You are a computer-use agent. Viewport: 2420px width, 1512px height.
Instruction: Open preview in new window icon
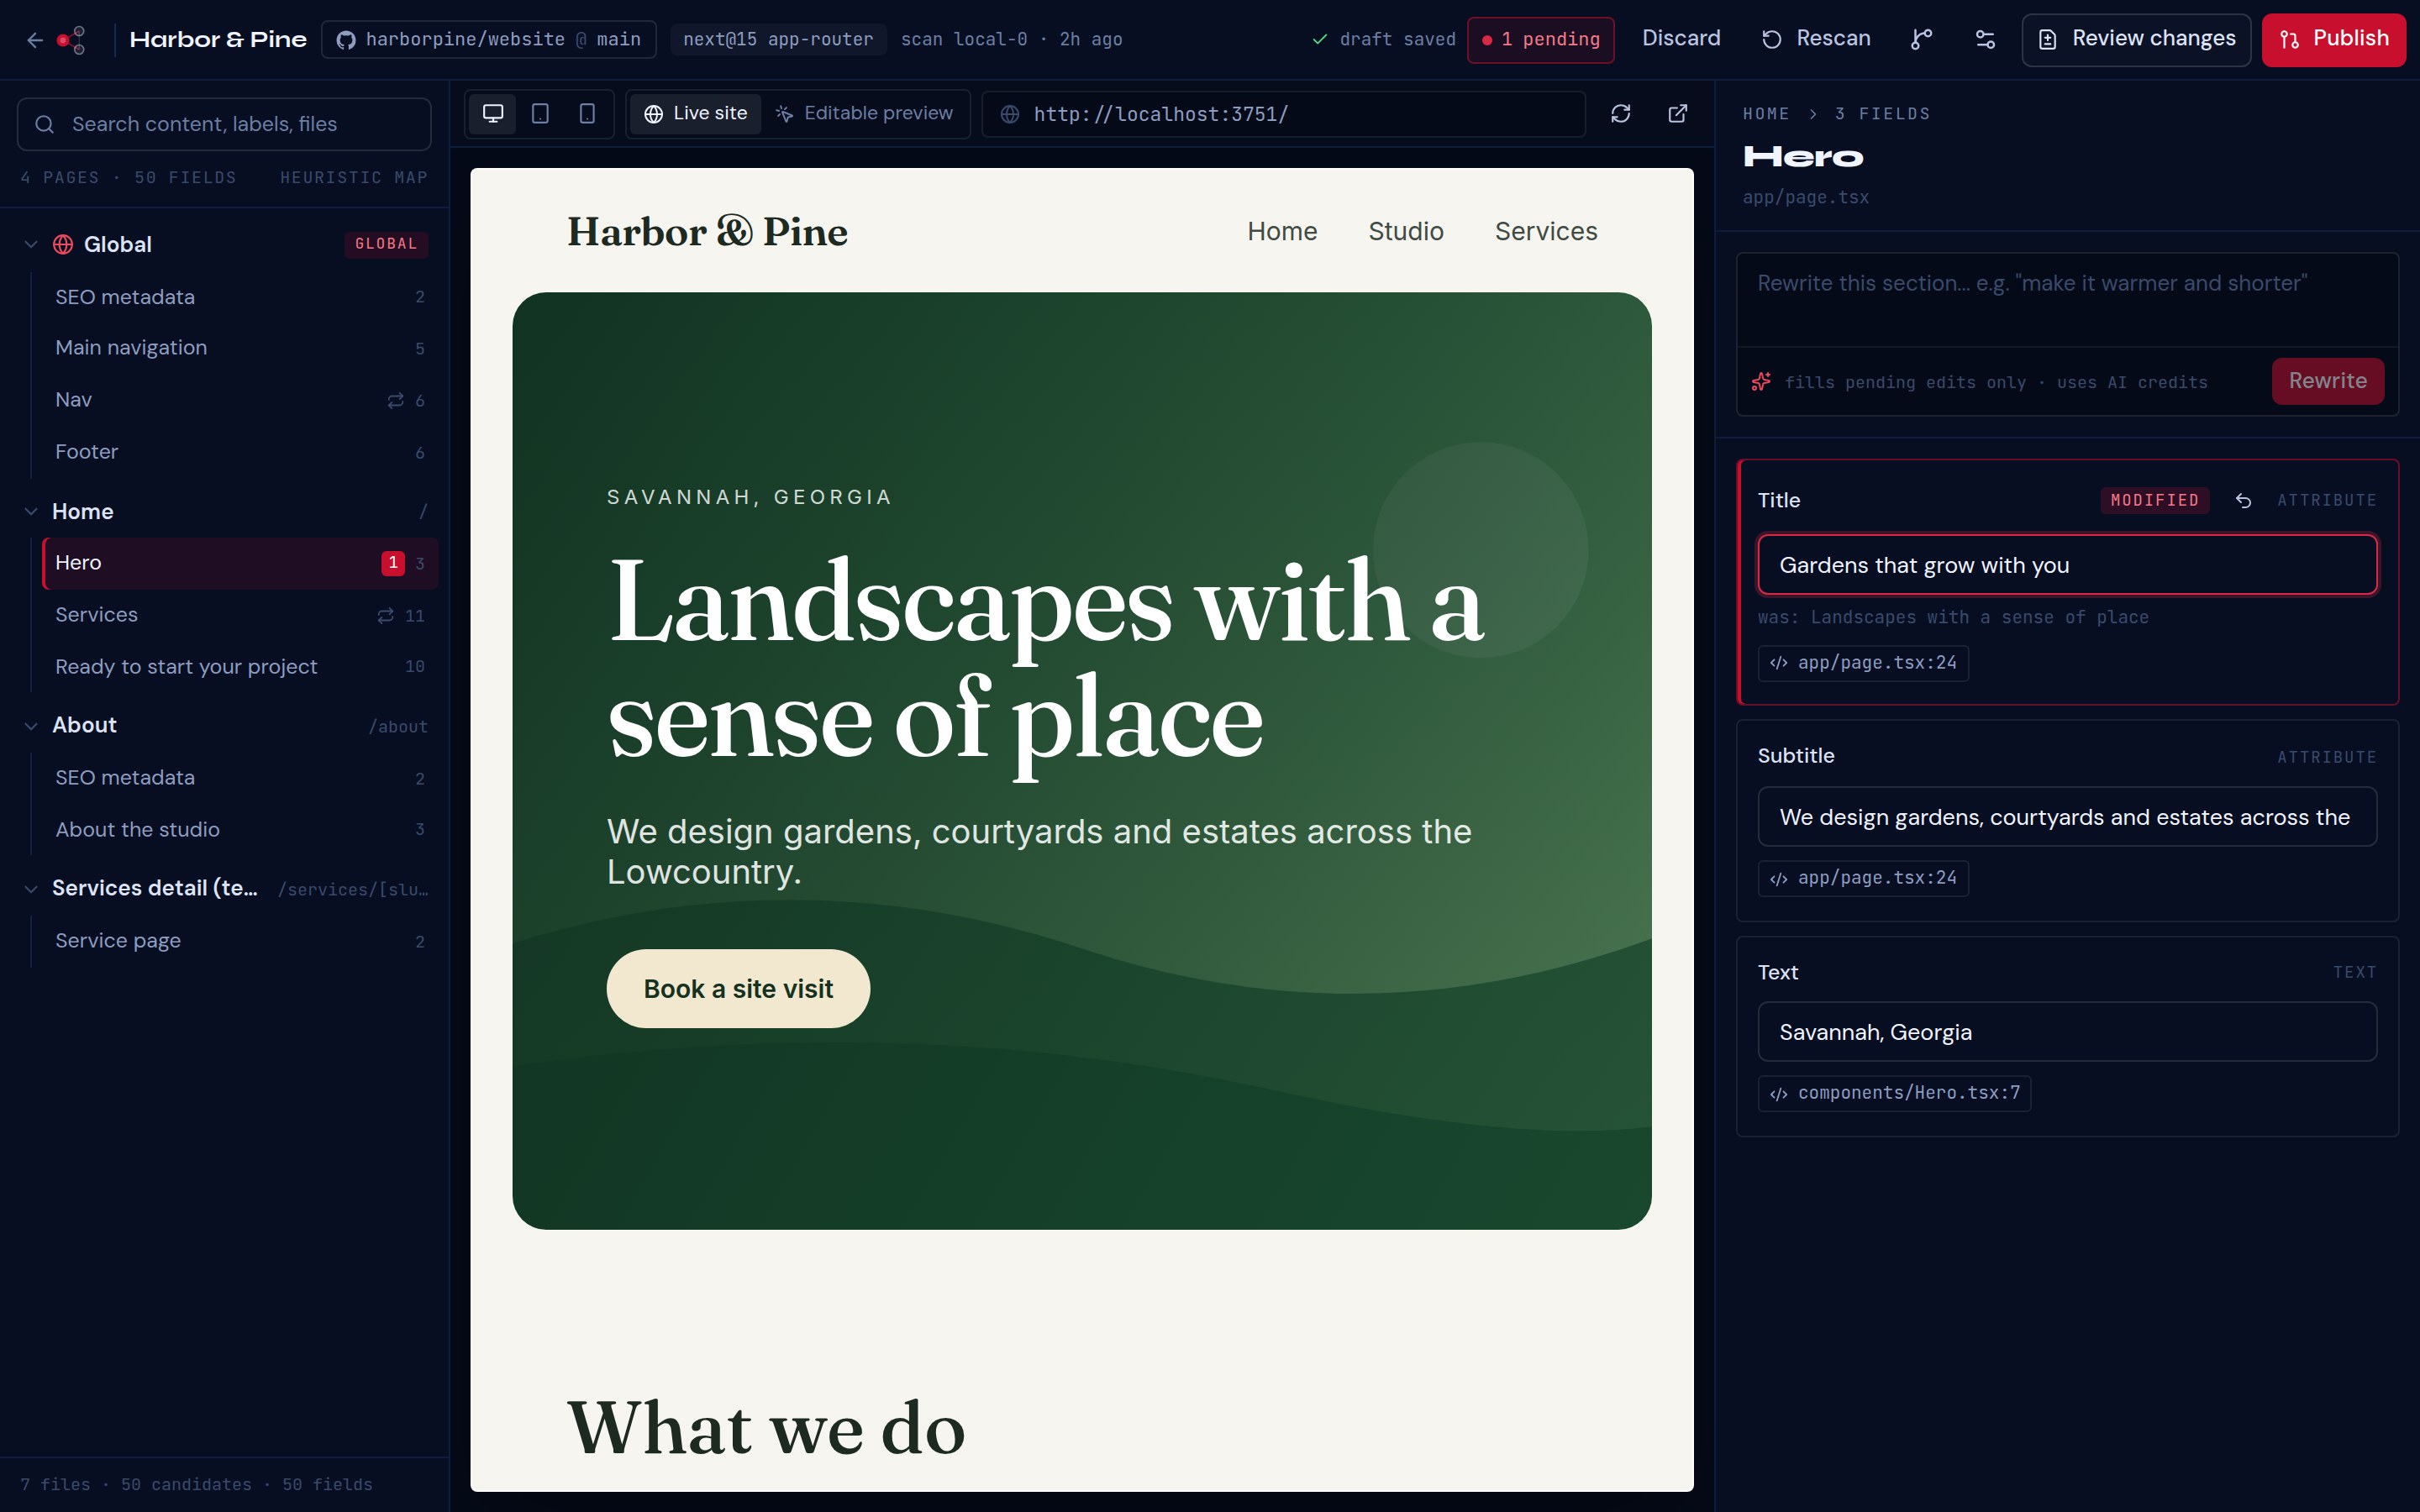(x=1678, y=114)
